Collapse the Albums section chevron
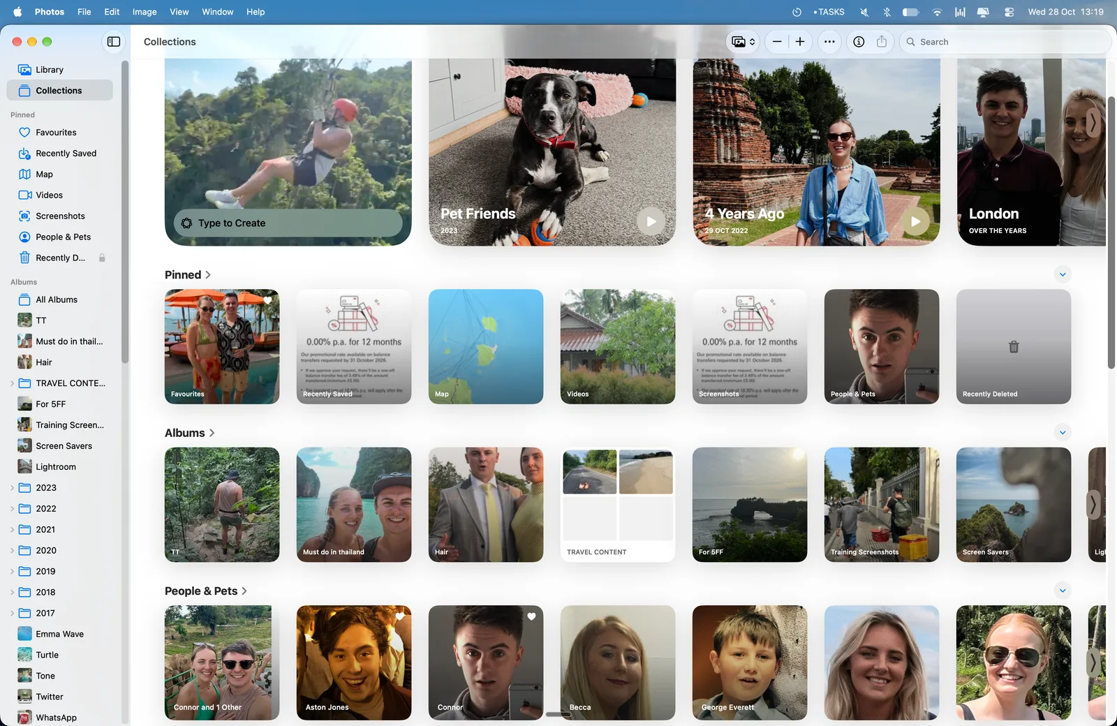The width and height of the screenshot is (1117, 726). pyautogui.click(x=1063, y=433)
